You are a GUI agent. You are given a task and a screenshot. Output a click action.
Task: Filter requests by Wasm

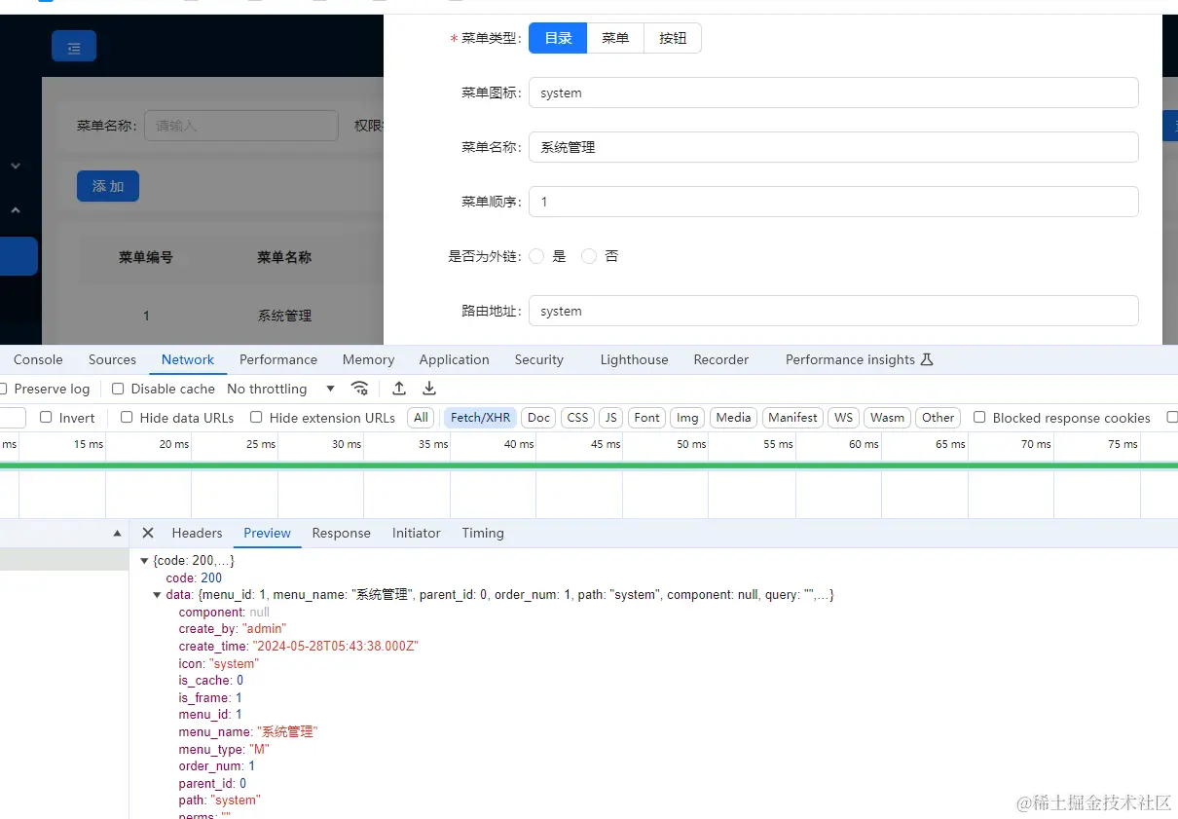click(x=888, y=417)
